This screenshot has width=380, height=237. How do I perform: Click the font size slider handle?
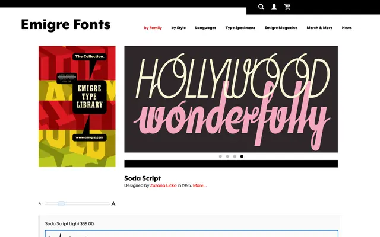coord(61,204)
